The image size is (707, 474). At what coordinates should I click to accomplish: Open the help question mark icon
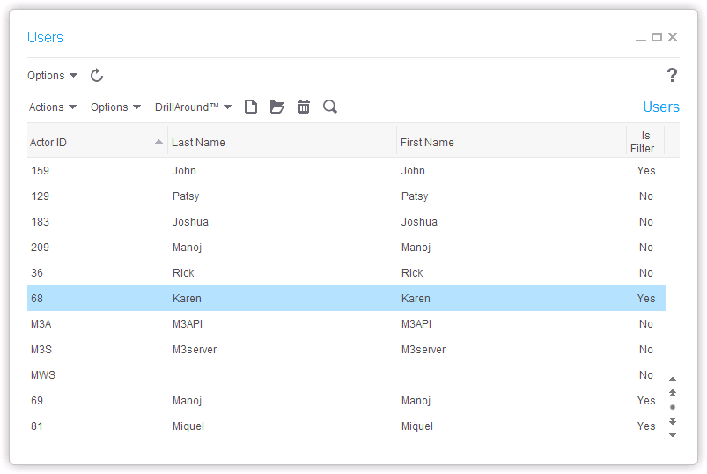(x=672, y=76)
